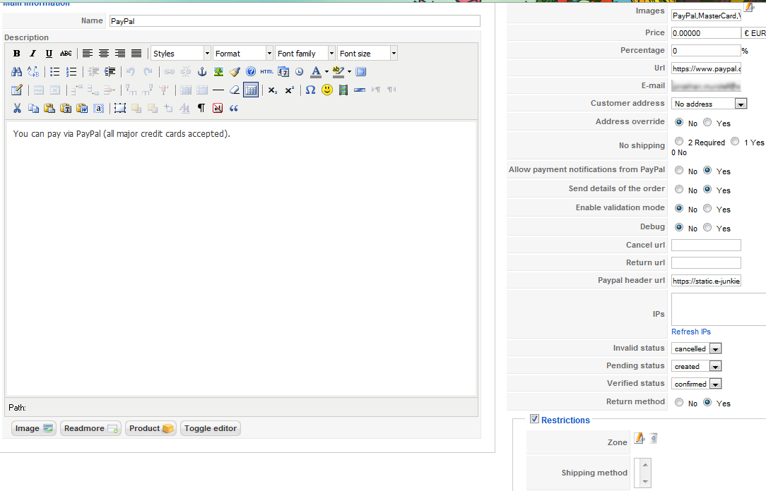Viewport: 766px width, 491px height.
Task: Open the text color picker arrow
Action: tap(326, 72)
